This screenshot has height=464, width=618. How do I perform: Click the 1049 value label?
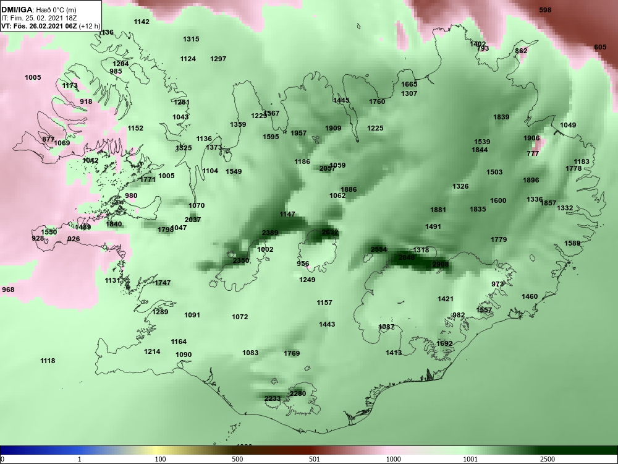(x=568, y=126)
